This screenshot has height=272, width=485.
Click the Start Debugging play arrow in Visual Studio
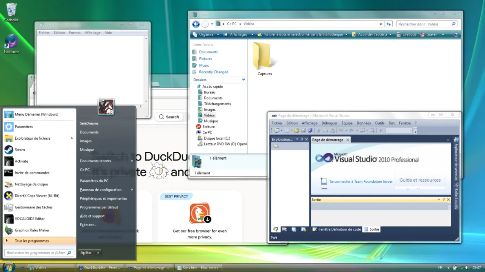point(381,131)
